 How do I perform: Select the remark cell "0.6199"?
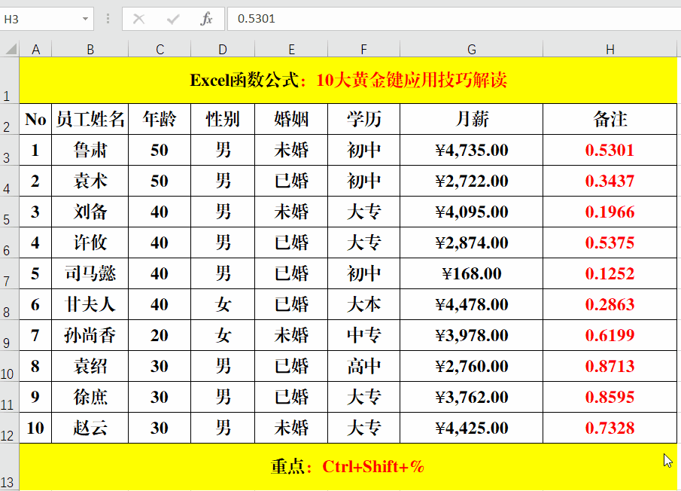coord(610,335)
